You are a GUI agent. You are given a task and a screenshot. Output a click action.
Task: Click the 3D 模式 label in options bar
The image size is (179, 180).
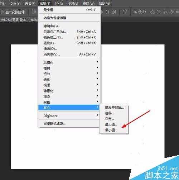click(139, 12)
